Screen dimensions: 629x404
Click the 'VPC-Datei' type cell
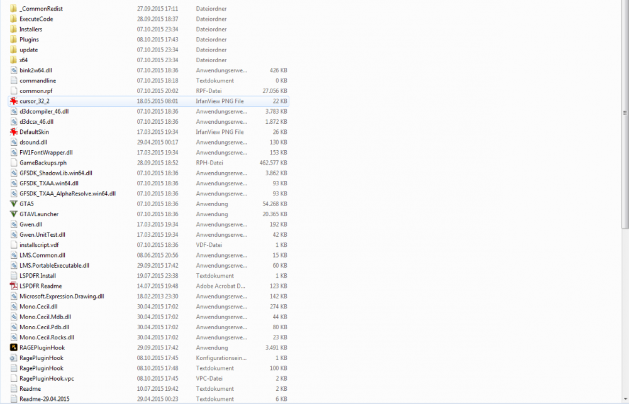click(x=209, y=378)
